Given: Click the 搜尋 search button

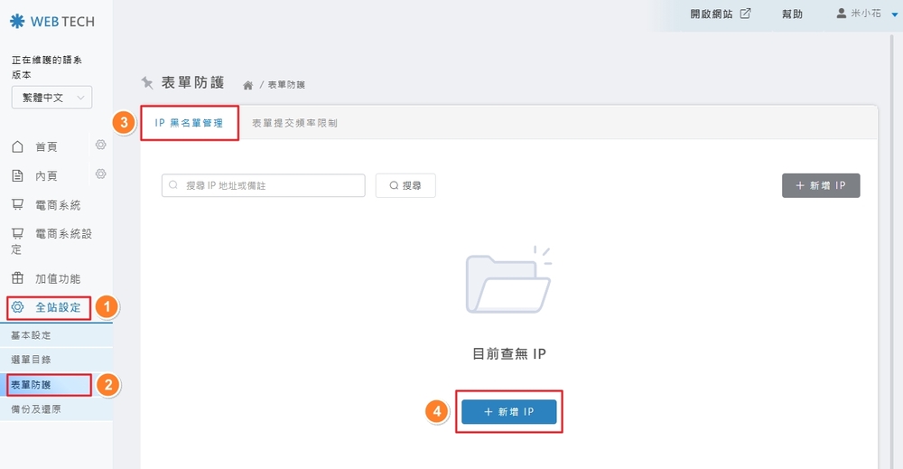Looking at the screenshot, I should (x=405, y=185).
